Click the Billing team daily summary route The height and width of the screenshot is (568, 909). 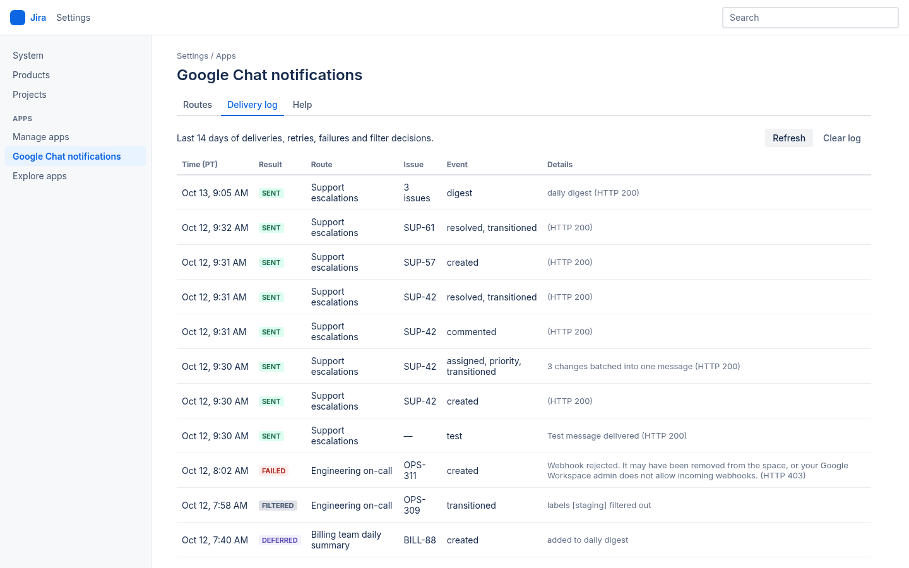(346, 540)
